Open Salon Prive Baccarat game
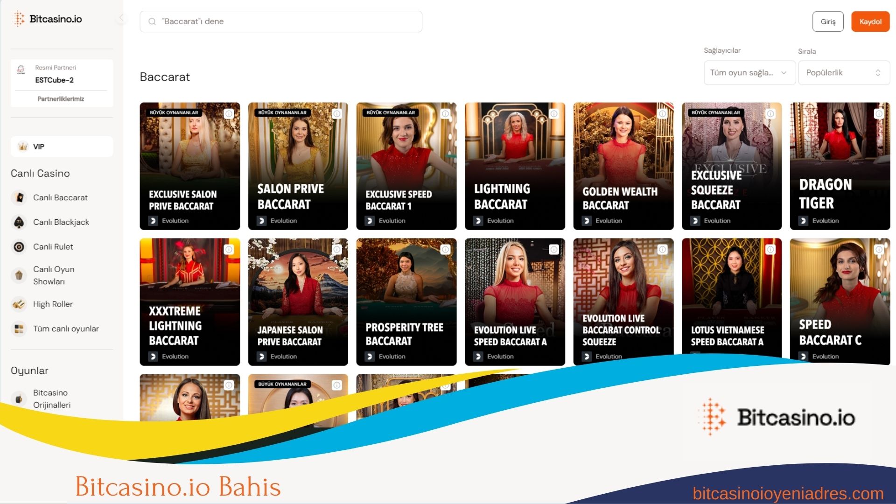This screenshot has width=896, height=504. [298, 166]
